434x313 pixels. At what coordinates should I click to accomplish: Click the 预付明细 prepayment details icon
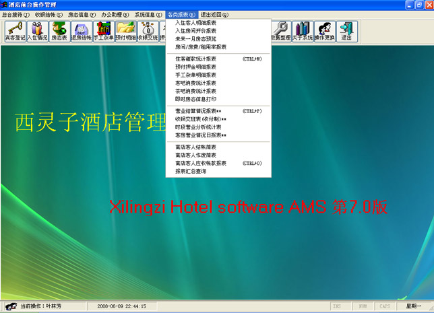pos(125,32)
